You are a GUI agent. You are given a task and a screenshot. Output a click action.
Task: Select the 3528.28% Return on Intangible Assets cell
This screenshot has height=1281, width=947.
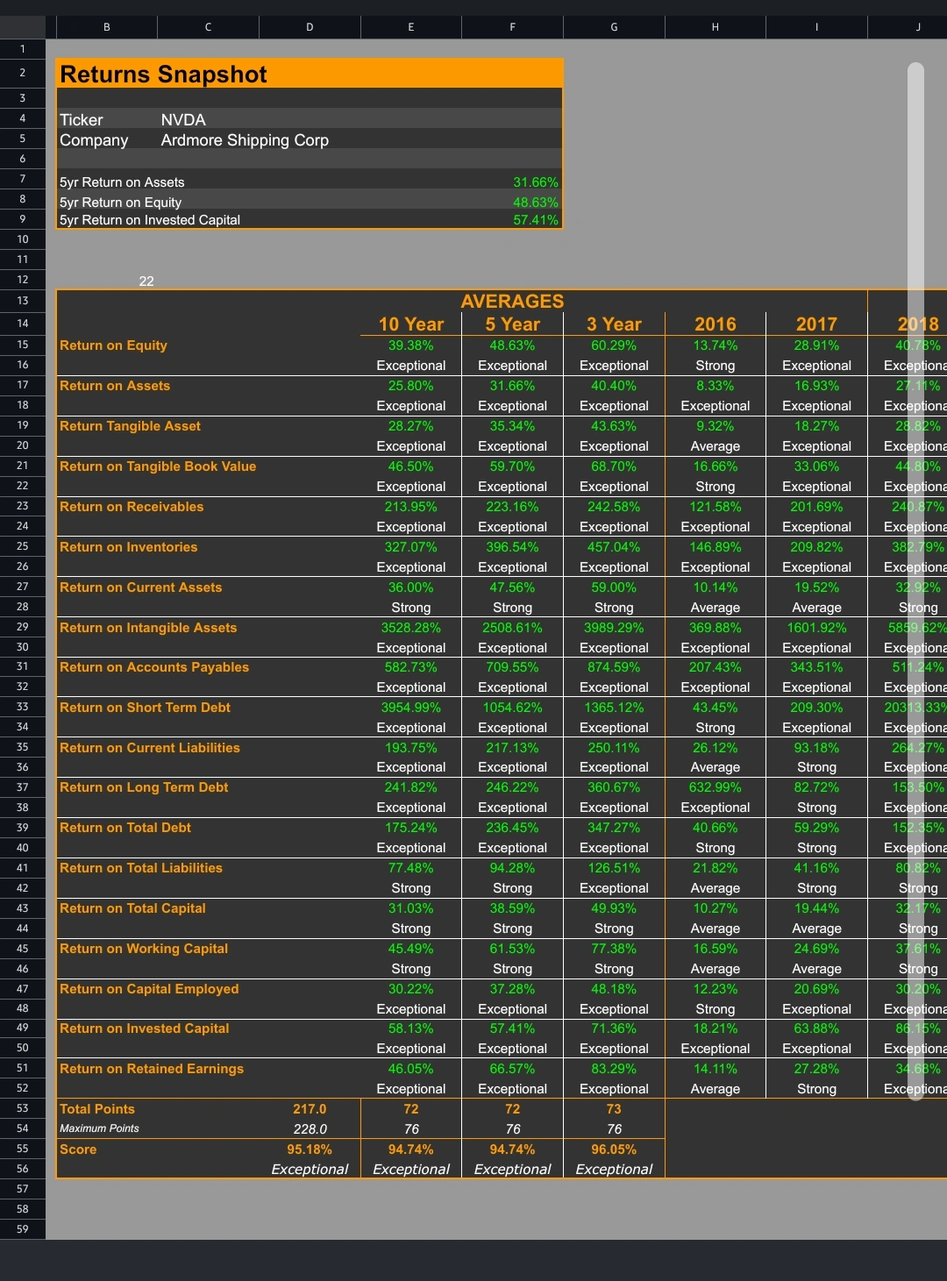point(410,628)
